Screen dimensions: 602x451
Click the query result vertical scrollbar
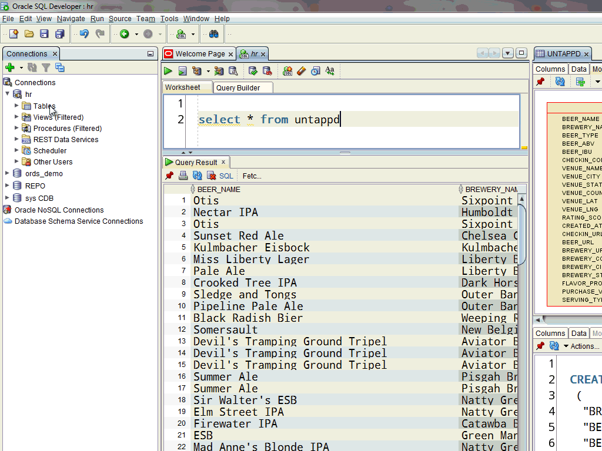(x=521, y=235)
